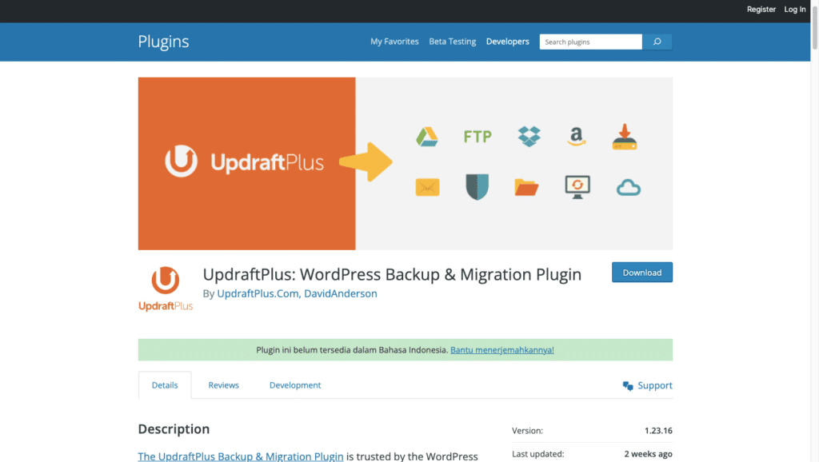The height and width of the screenshot is (462, 819).
Task: Open the Register link
Action: pos(761,10)
